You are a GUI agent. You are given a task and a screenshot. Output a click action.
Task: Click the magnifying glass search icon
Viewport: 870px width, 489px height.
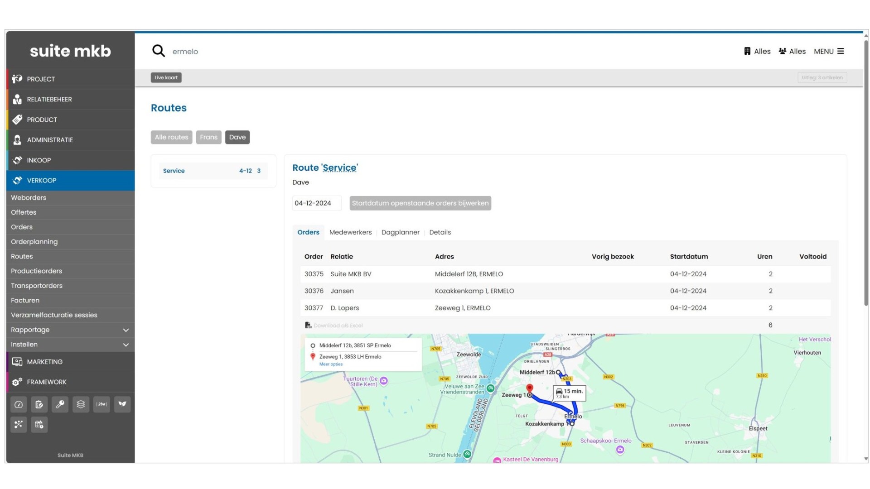pos(158,51)
